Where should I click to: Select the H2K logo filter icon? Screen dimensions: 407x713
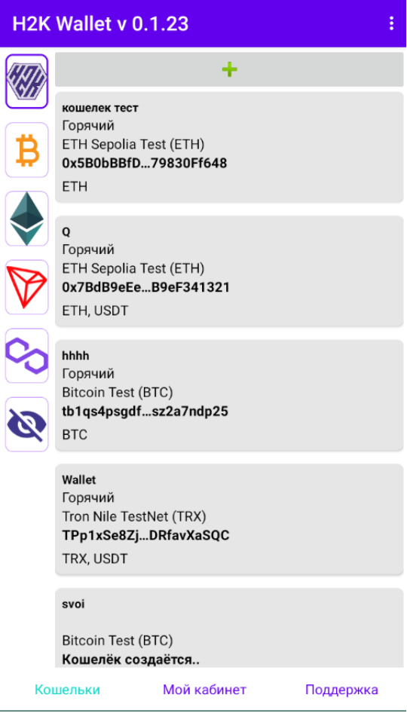[x=27, y=81]
